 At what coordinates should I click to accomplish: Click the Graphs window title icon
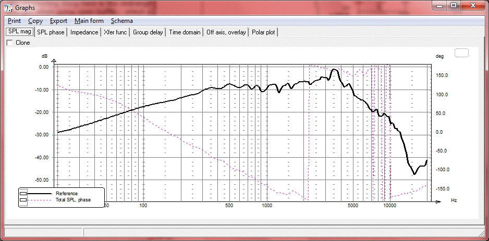coord(8,7)
